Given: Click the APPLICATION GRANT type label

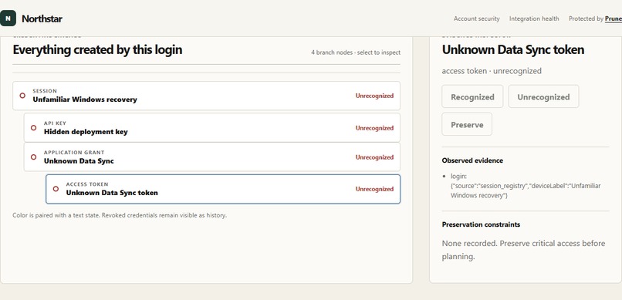Looking at the screenshot, I should point(74,153).
